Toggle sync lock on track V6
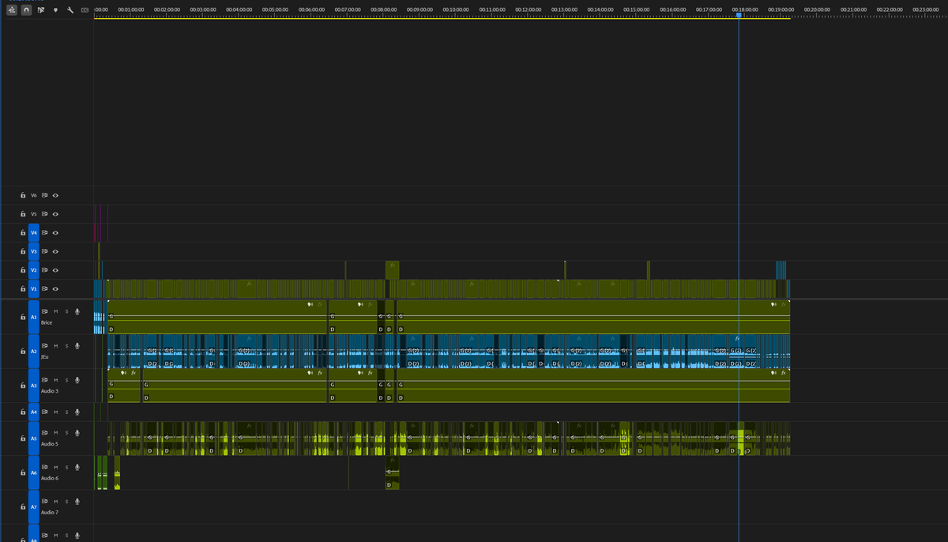 (x=45, y=195)
